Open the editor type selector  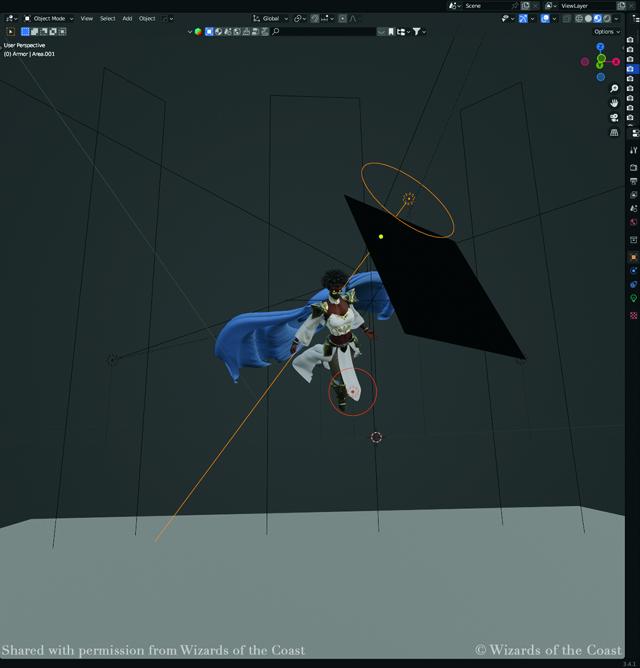click(x=10, y=19)
